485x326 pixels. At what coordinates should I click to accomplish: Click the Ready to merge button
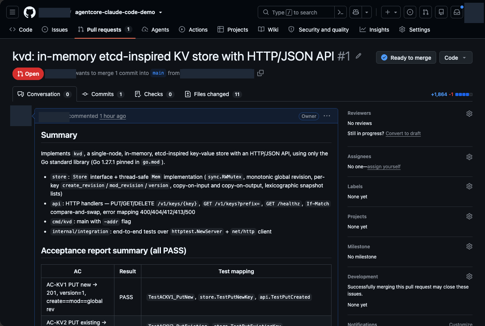point(406,57)
